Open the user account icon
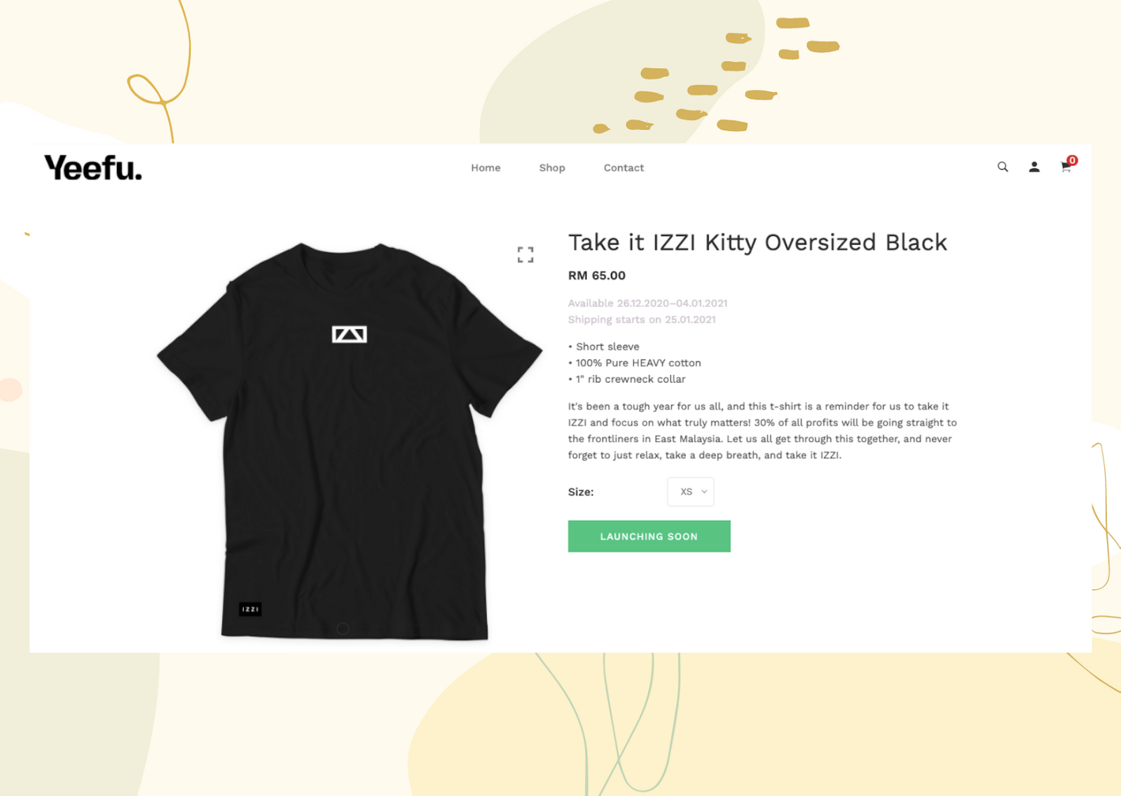This screenshot has height=796, width=1121. click(x=1034, y=167)
